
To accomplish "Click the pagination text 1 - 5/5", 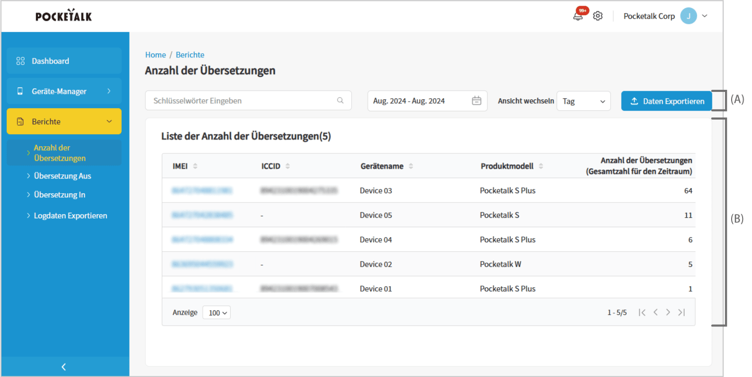I will pos(617,313).
